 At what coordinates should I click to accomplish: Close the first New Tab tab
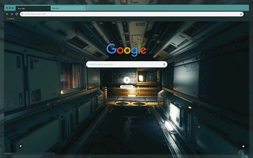49,8
